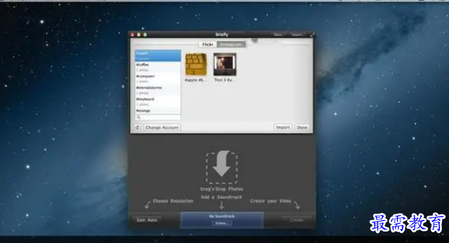Select the #keyboard tag row

pos(158,101)
